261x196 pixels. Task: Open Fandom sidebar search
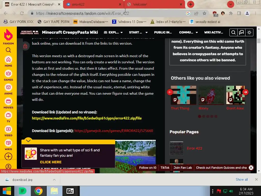point(8,50)
